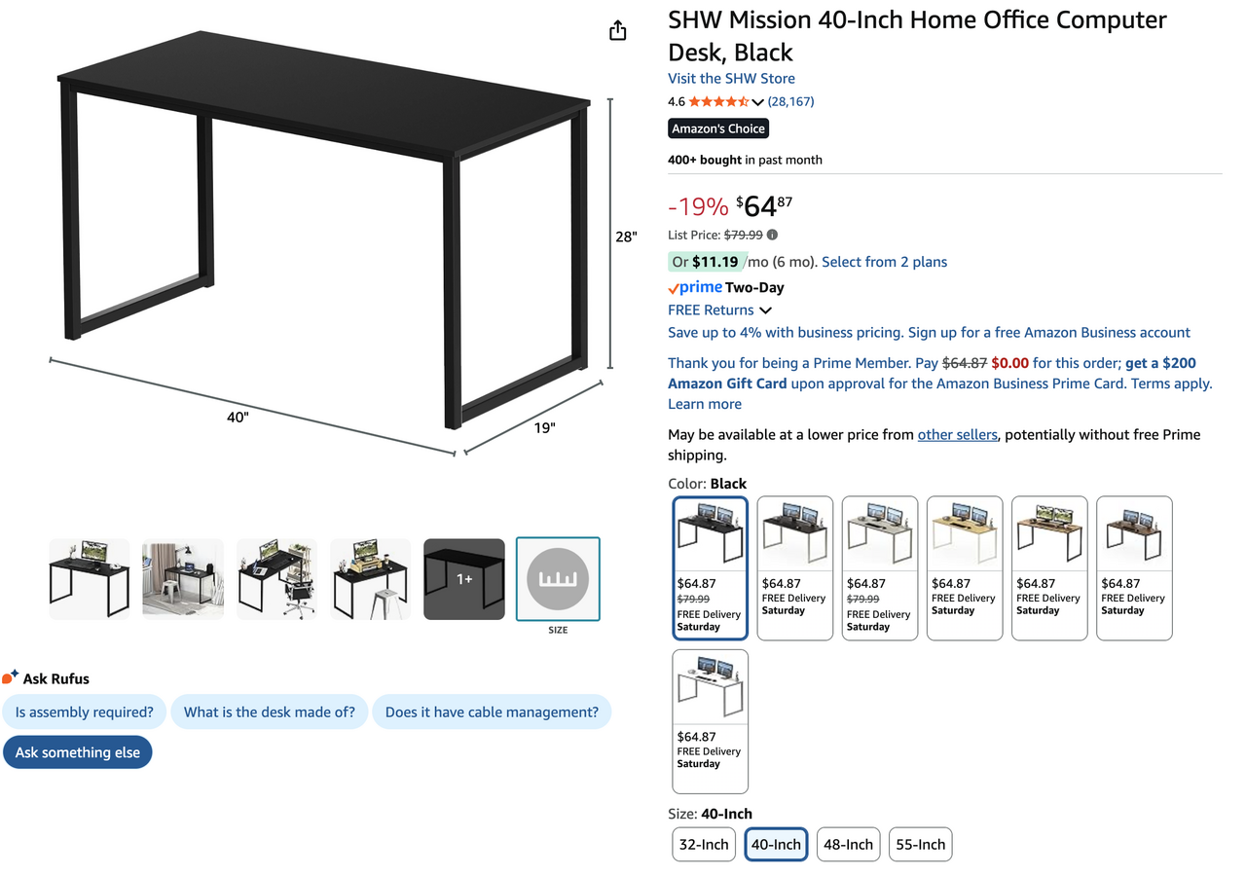This screenshot has width=1246, height=876.
Task: Expand the rating breakdown chevron
Action: (758, 102)
